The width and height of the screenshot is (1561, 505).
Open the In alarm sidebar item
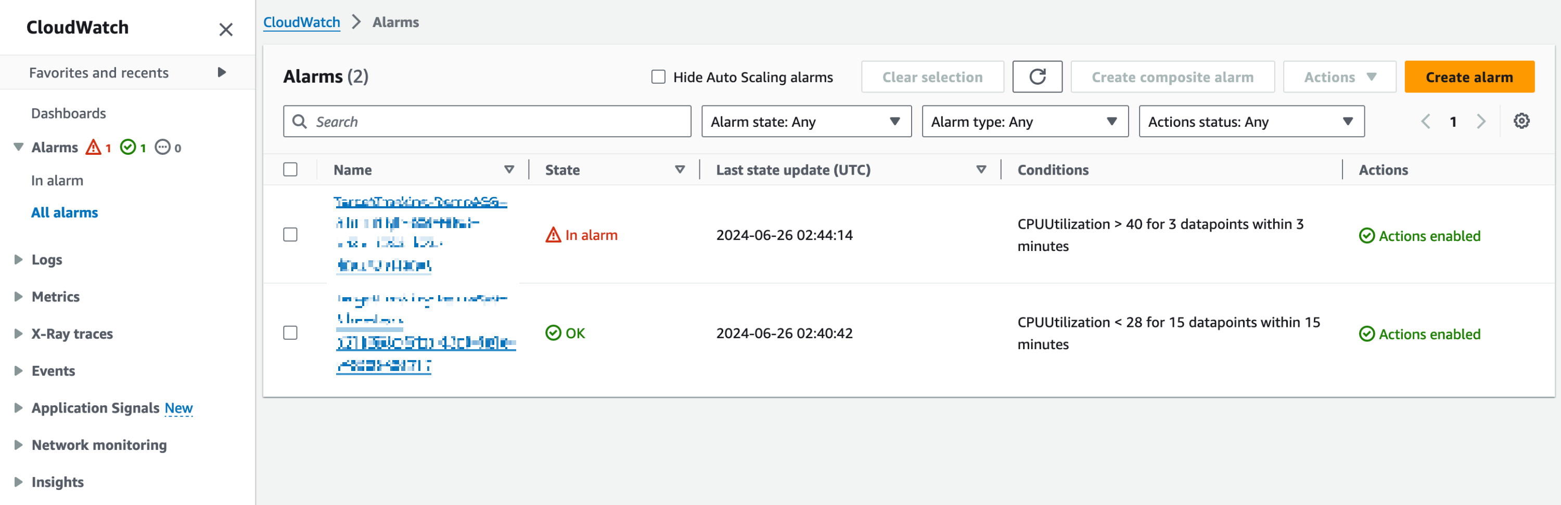pos(57,180)
